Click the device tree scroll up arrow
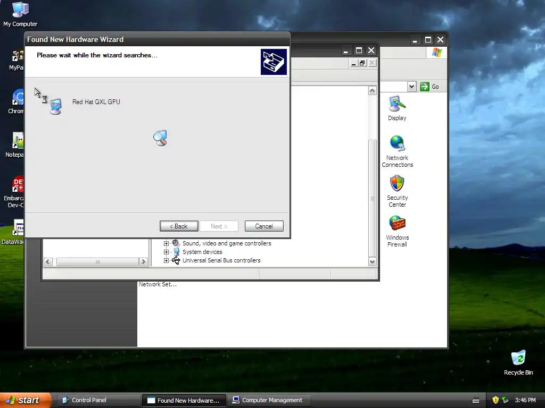 pyautogui.click(x=372, y=91)
